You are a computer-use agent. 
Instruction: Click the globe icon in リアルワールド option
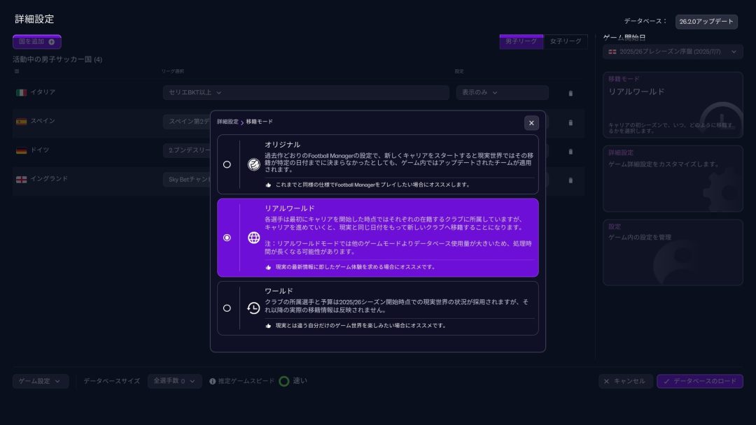coord(253,238)
